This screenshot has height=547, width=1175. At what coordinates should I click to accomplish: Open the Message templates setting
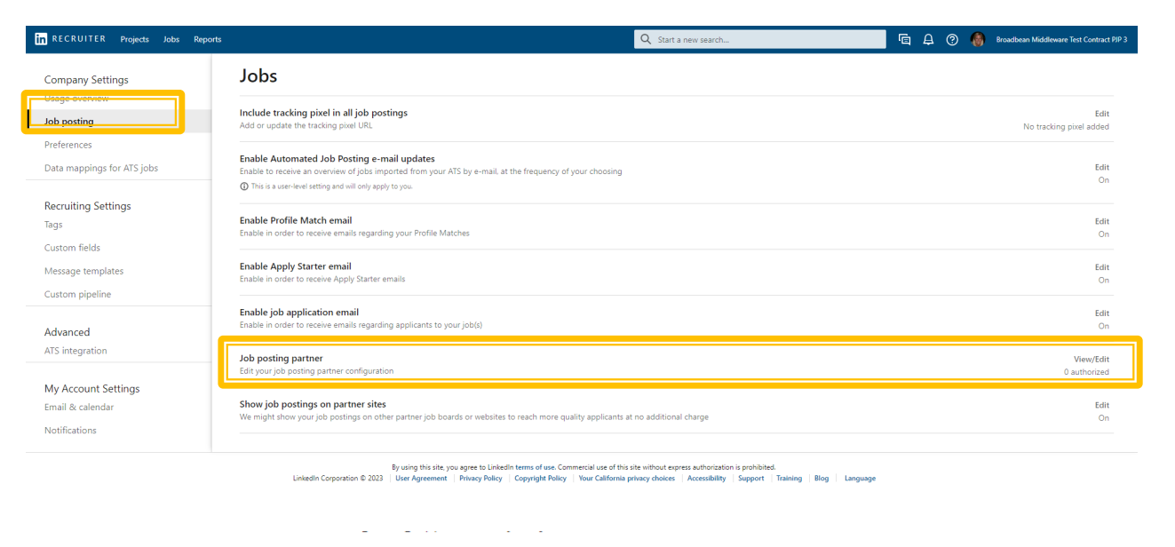(84, 271)
